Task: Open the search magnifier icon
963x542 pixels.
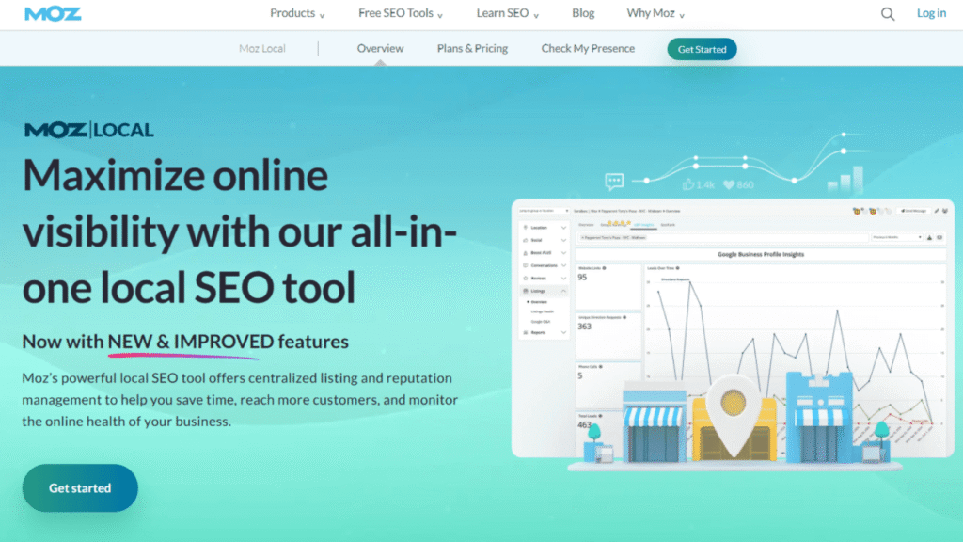Action: click(x=888, y=13)
